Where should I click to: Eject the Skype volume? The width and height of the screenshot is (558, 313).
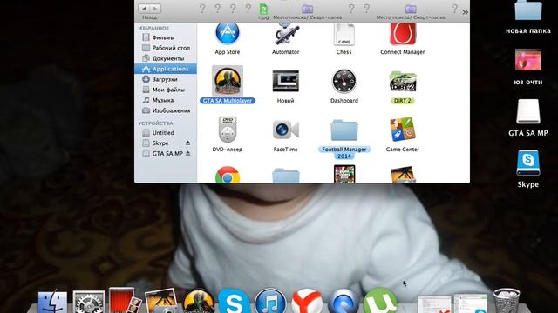pyautogui.click(x=188, y=143)
